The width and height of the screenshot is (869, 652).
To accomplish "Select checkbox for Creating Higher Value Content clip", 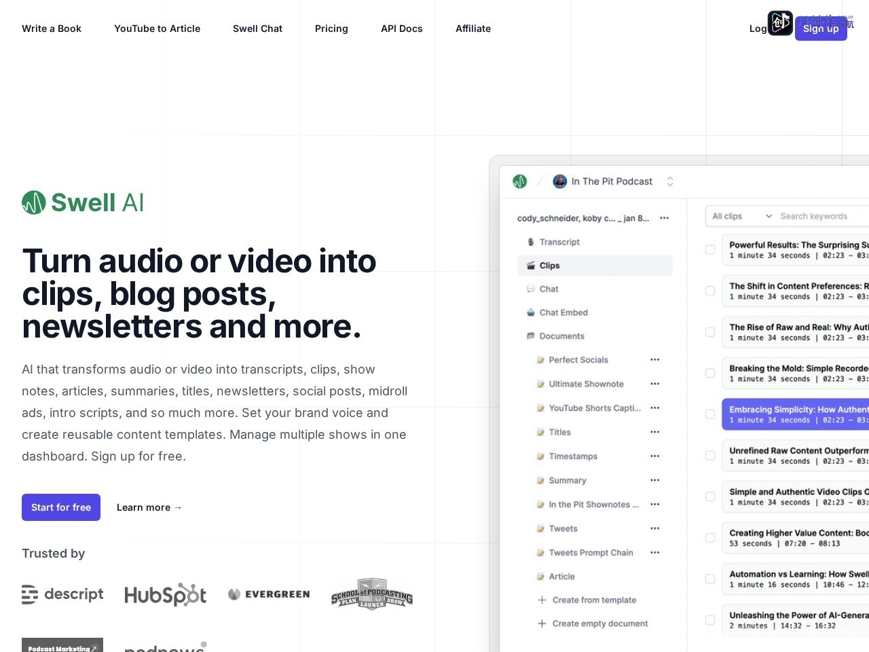I will coord(710,538).
